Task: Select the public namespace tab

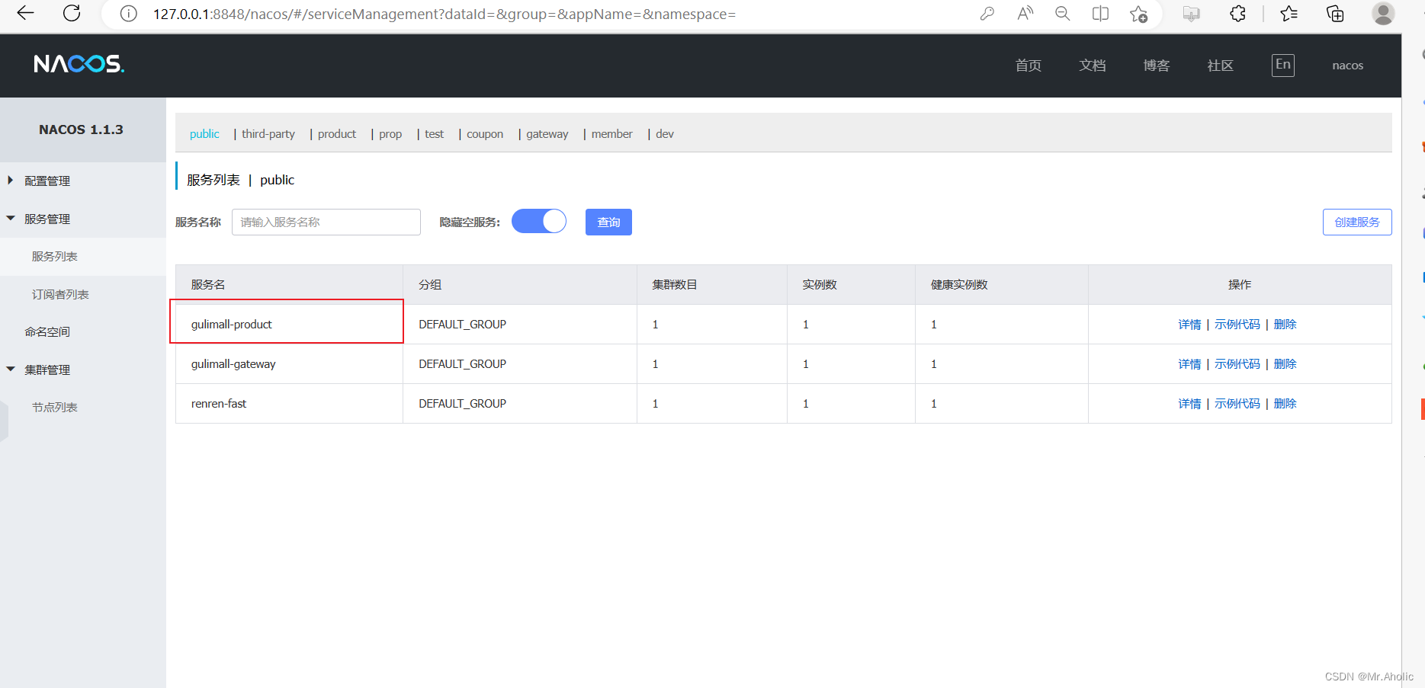Action: tap(204, 134)
